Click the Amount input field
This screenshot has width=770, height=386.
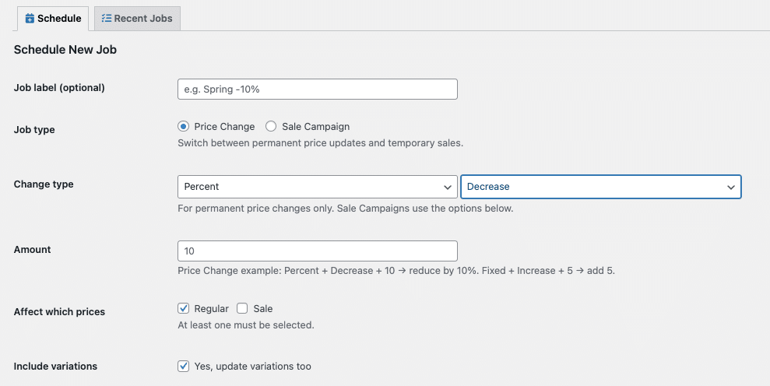[x=317, y=251]
